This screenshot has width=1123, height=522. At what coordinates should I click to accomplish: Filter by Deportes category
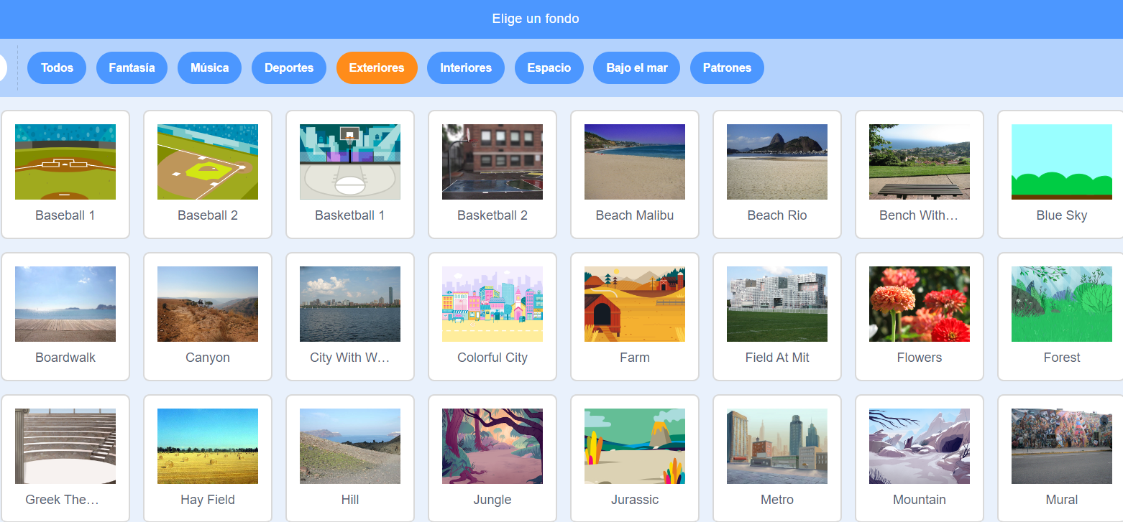click(289, 68)
